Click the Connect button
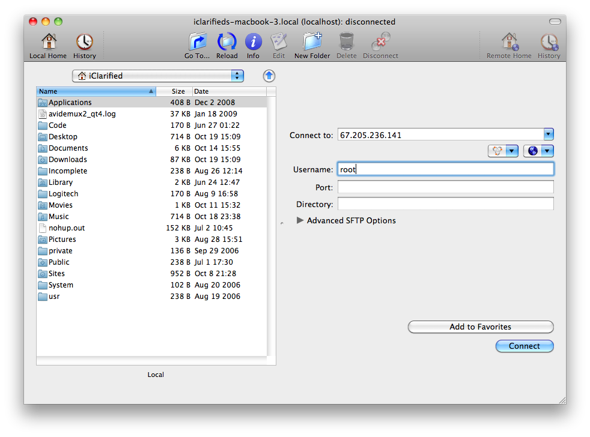 pos(524,346)
